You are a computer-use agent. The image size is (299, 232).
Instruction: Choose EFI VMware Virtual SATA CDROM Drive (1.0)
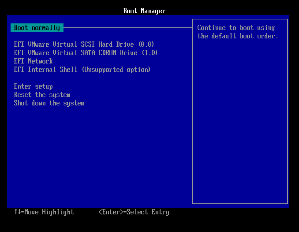86,53
